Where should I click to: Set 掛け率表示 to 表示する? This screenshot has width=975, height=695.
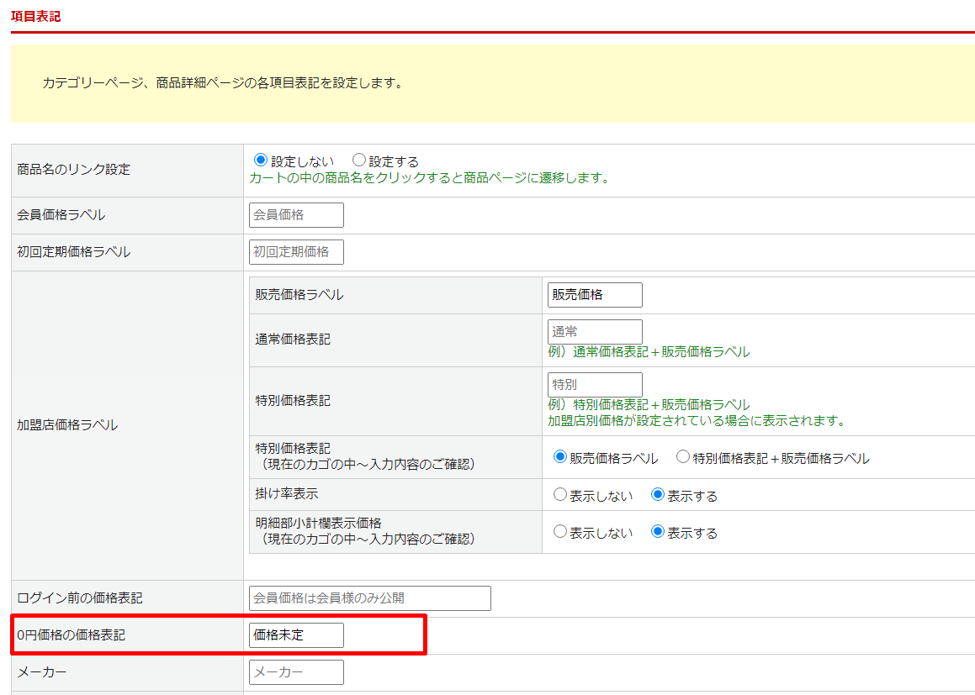[x=658, y=495]
